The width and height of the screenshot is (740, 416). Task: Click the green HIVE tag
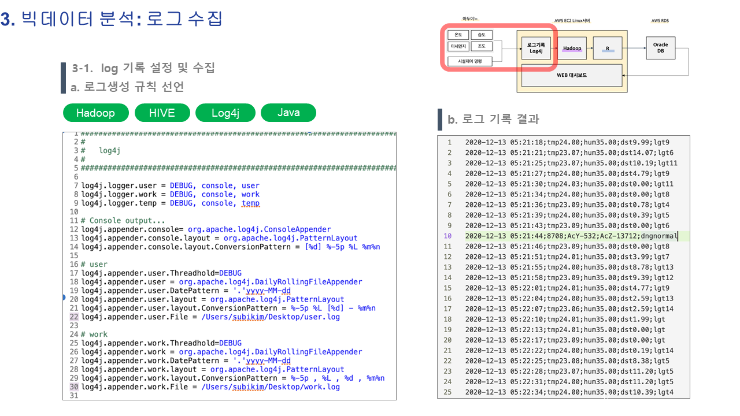162,113
